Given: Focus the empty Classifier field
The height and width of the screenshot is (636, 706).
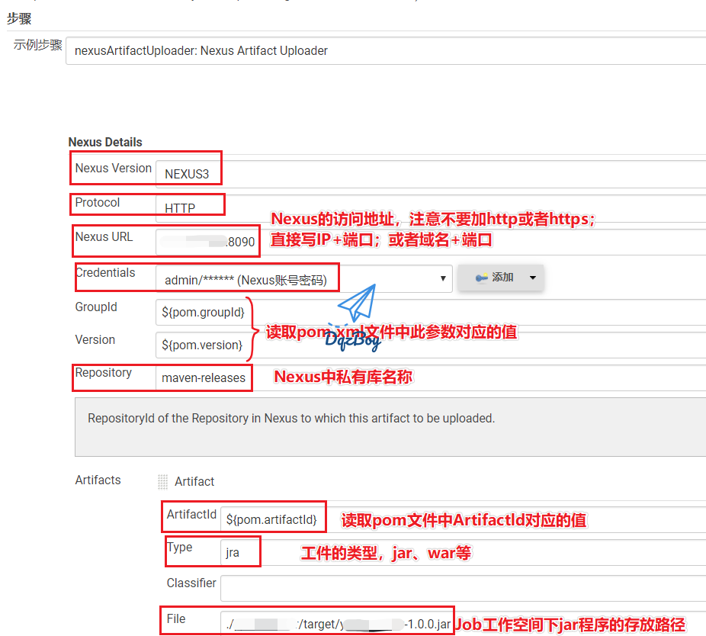Looking at the screenshot, I should [457, 588].
